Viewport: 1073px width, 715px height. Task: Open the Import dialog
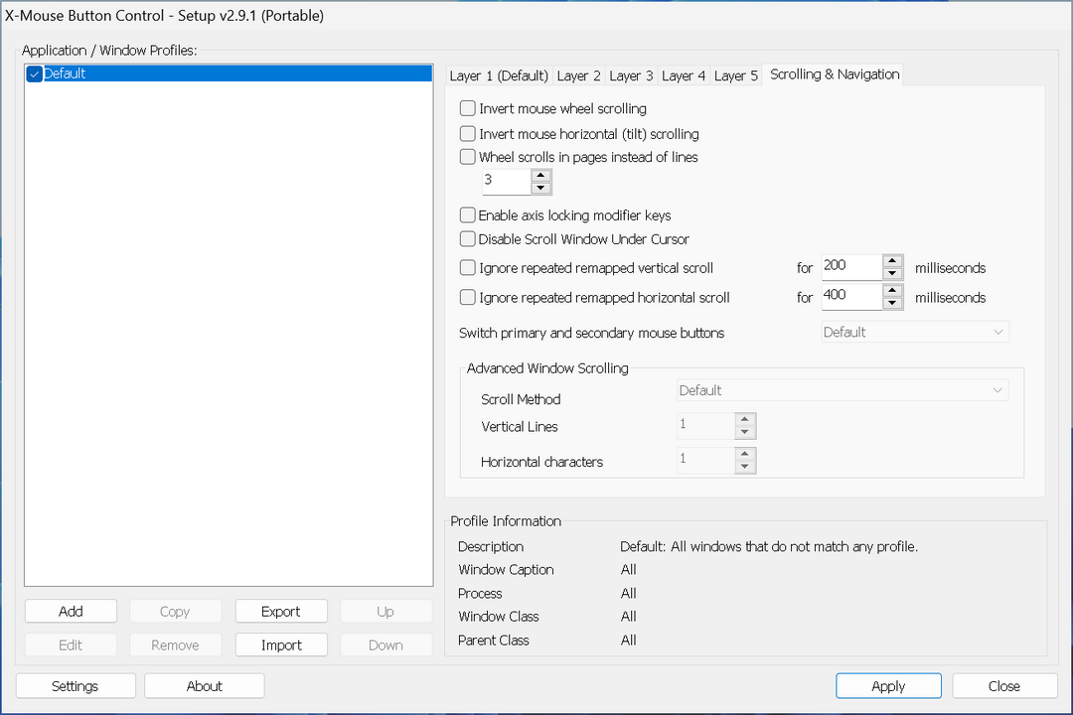click(281, 644)
